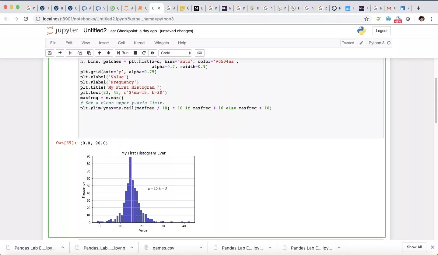Restart the kernel with the circular arrow
438x255 pixels.
coord(144,53)
